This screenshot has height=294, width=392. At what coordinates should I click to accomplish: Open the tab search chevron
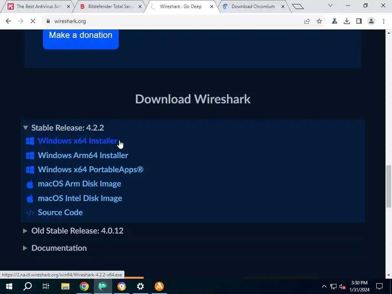tap(330, 5)
